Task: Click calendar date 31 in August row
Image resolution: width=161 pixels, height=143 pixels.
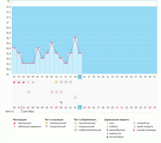Action: point(19,107)
